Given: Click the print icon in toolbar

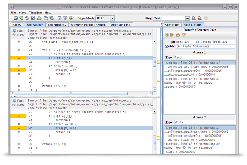Looking at the screenshot, I should (40, 19).
